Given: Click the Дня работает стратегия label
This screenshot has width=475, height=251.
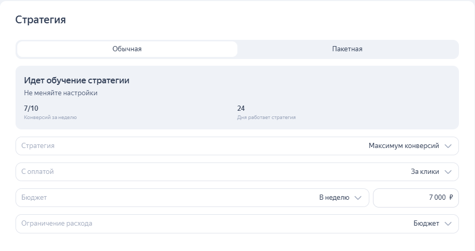Looking at the screenshot, I should click(x=266, y=117).
